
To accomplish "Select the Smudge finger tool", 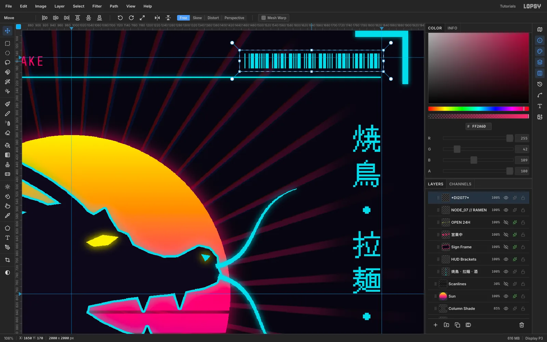I will pos(8,206).
